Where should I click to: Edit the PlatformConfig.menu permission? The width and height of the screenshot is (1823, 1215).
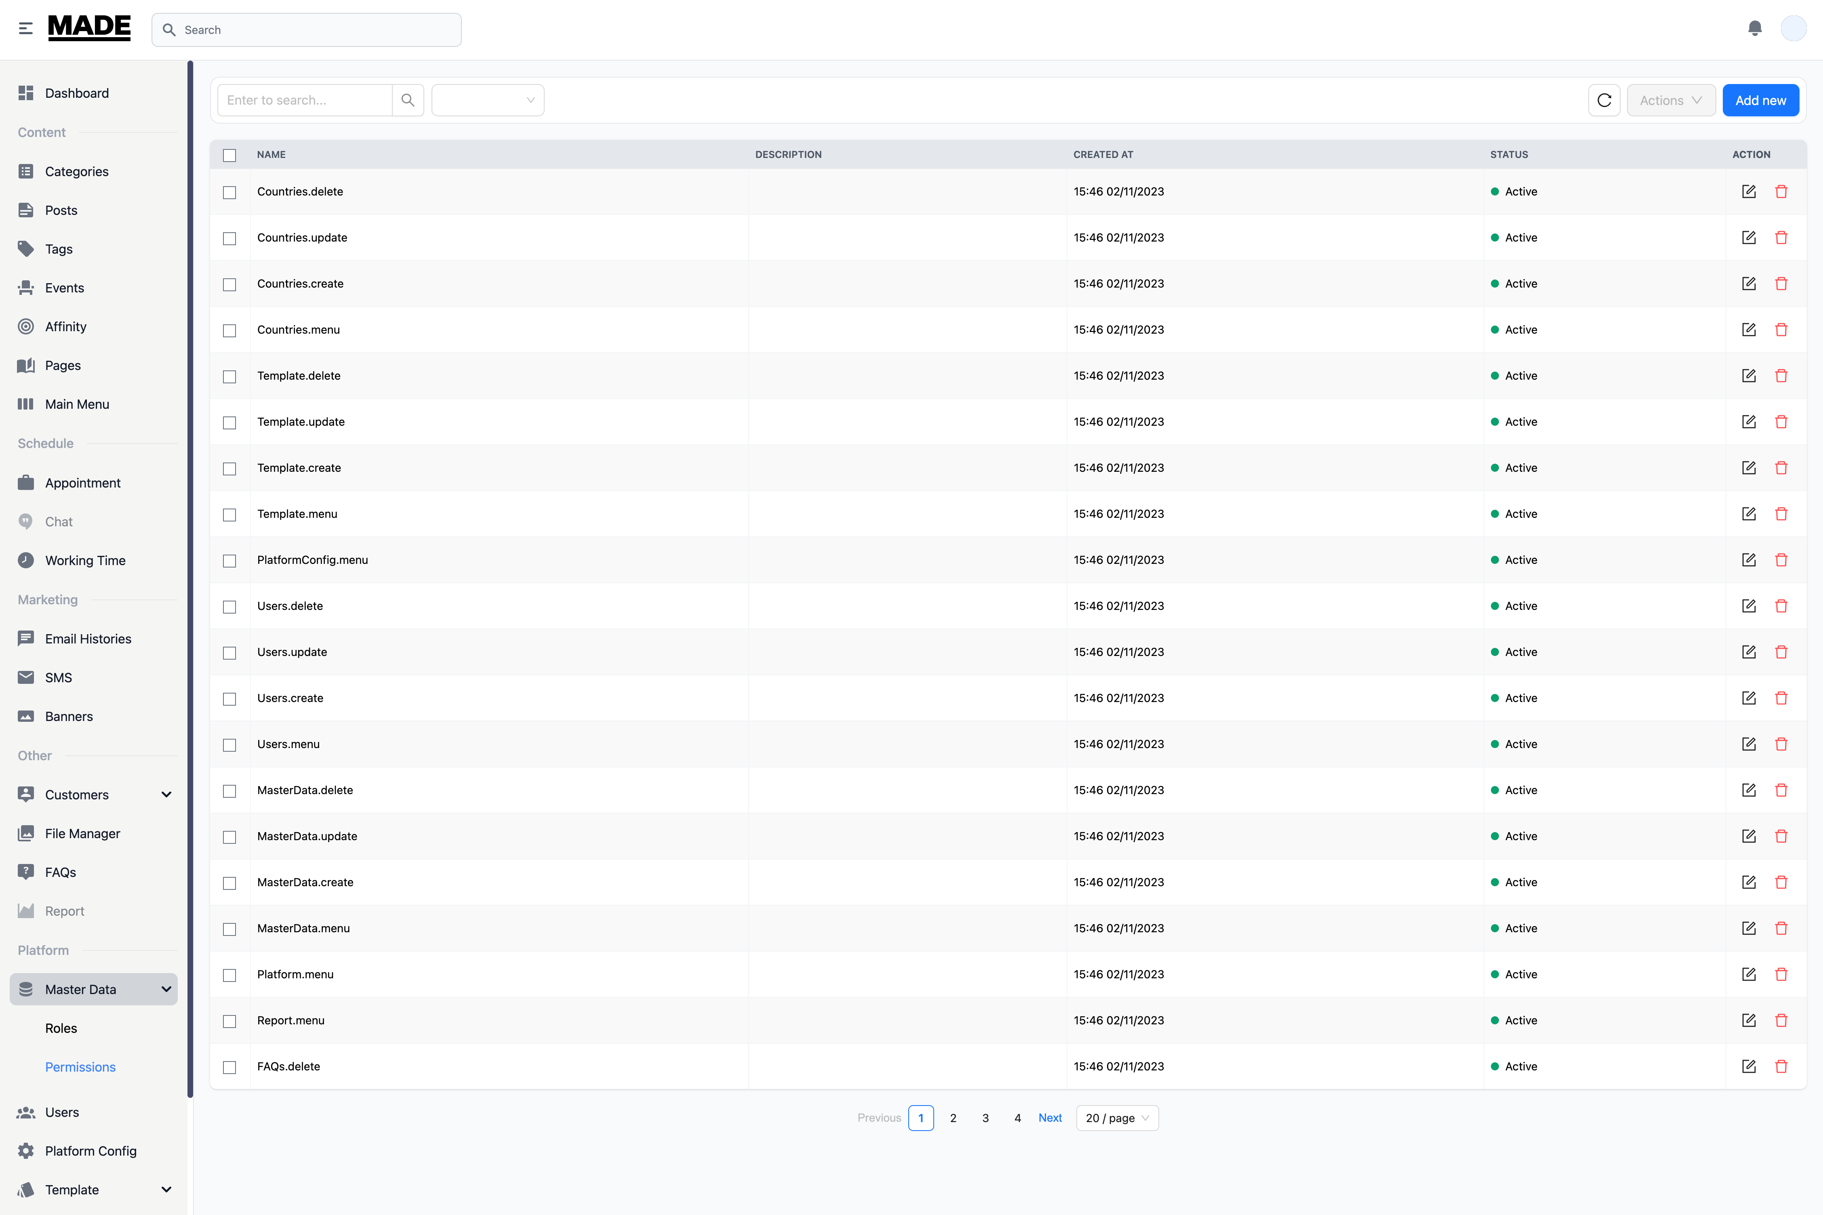1749,559
